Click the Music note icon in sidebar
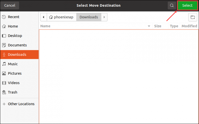Image resolution: width=199 pixels, height=124 pixels. (4, 64)
